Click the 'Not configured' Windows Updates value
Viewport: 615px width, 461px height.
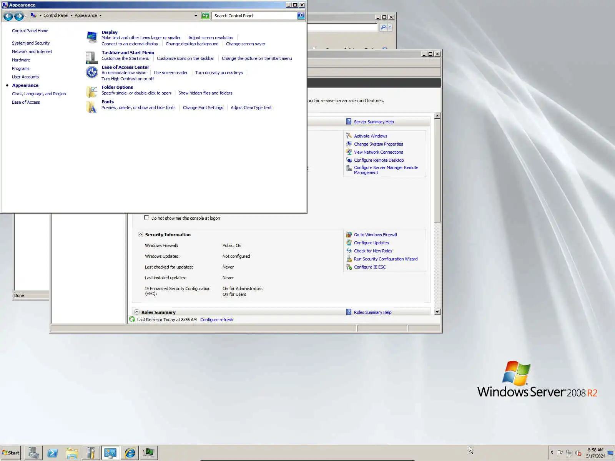click(236, 256)
